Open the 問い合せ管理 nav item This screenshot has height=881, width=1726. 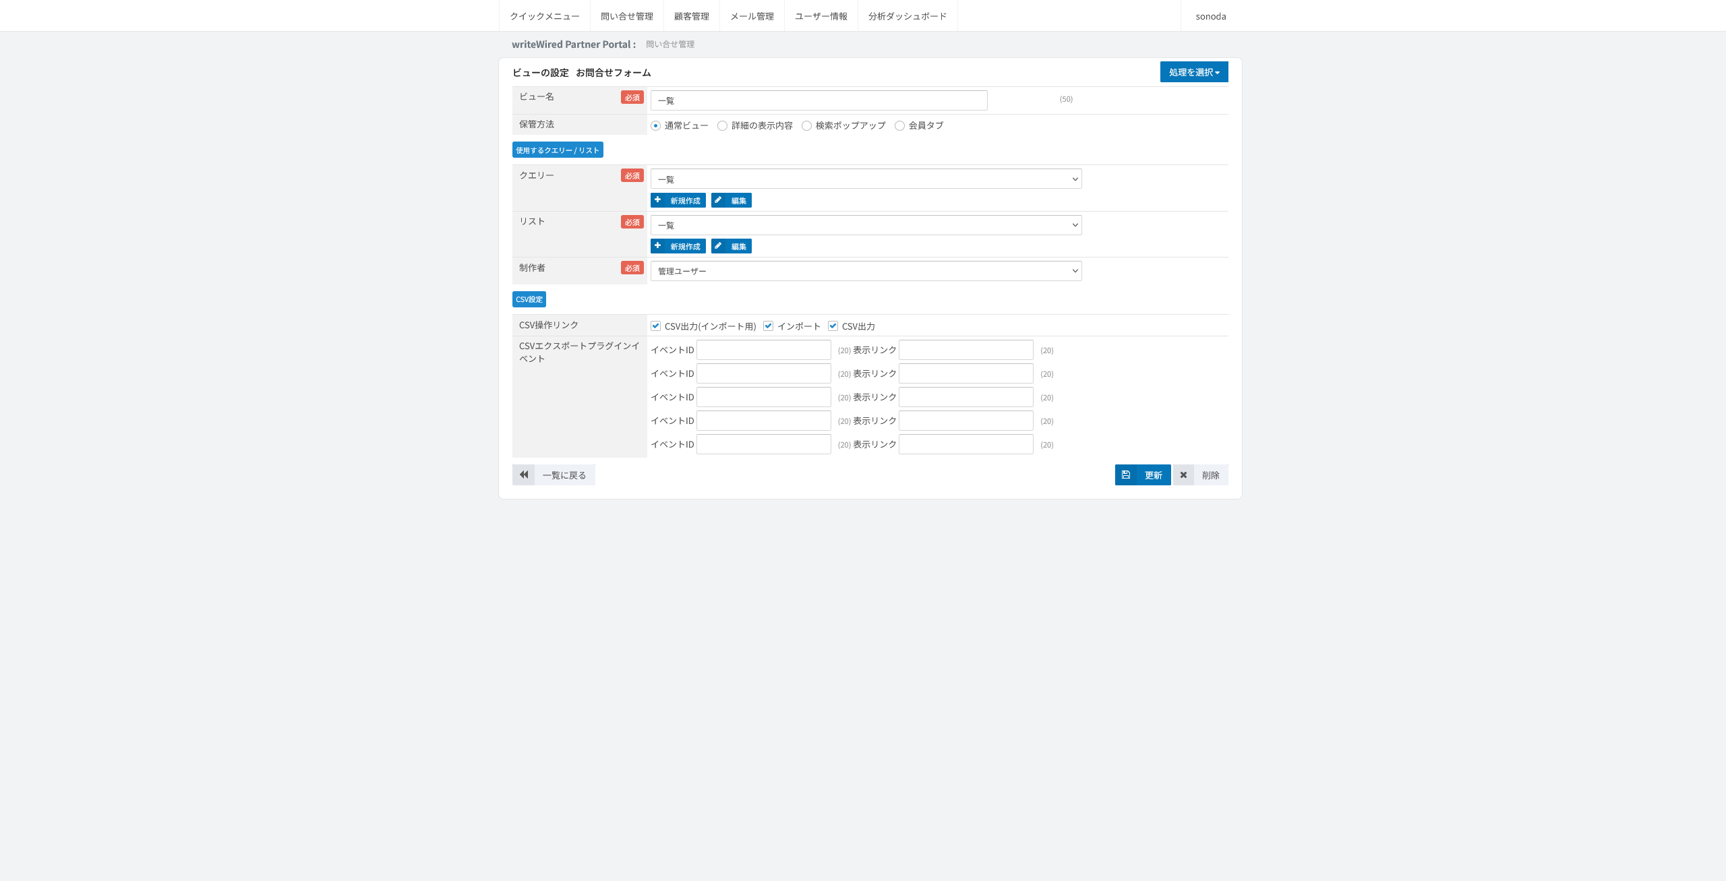pyautogui.click(x=627, y=16)
